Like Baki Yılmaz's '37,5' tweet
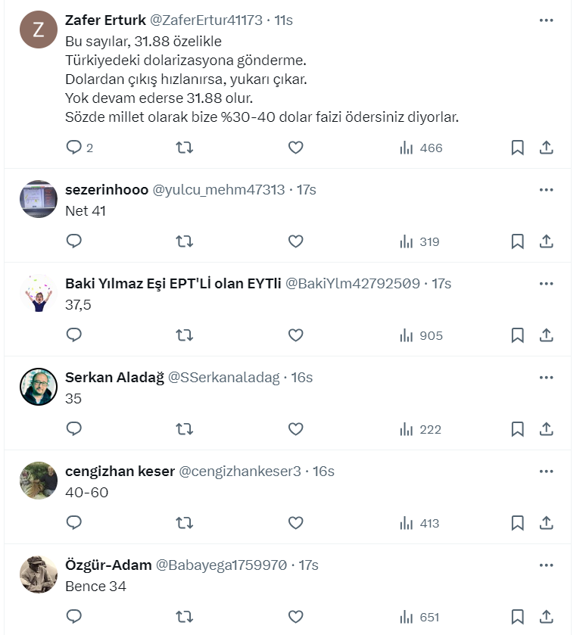The height and width of the screenshot is (635, 586). pyautogui.click(x=296, y=335)
